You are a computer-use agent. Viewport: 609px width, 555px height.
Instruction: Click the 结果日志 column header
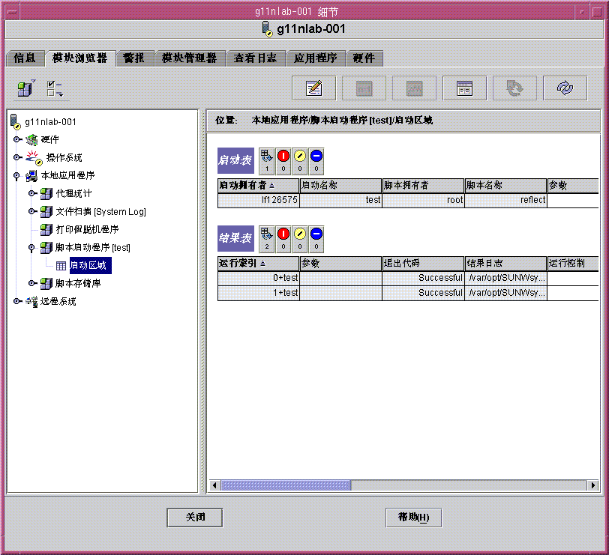[x=505, y=264]
